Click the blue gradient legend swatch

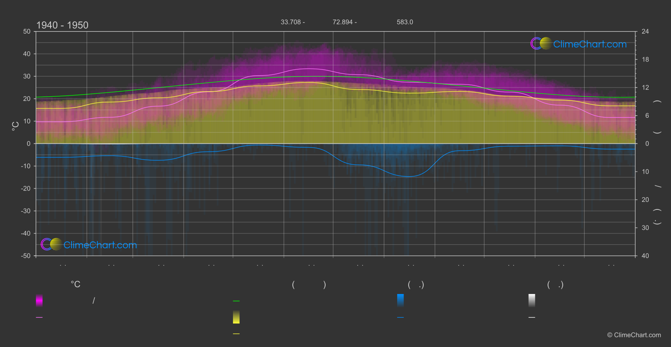coord(401,300)
